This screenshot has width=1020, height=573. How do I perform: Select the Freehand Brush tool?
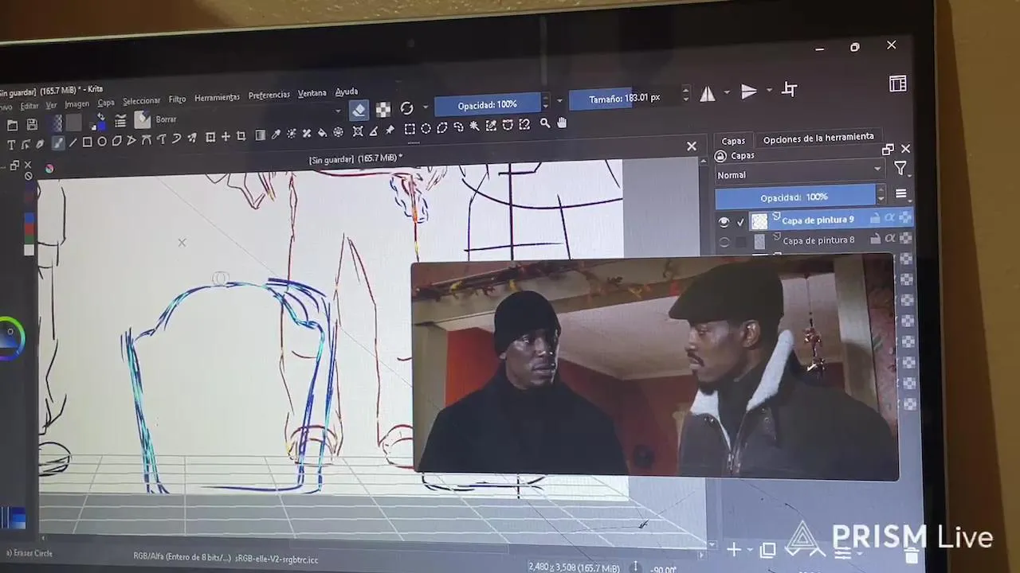click(x=57, y=143)
